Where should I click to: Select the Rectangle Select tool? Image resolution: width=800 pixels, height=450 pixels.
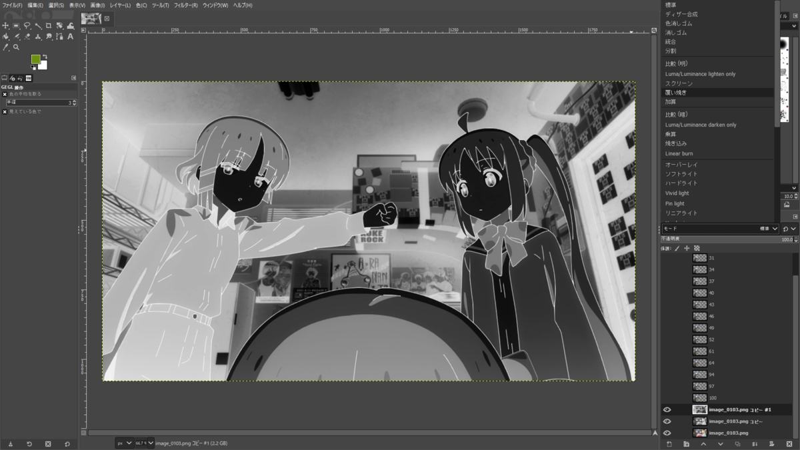point(16,25)
